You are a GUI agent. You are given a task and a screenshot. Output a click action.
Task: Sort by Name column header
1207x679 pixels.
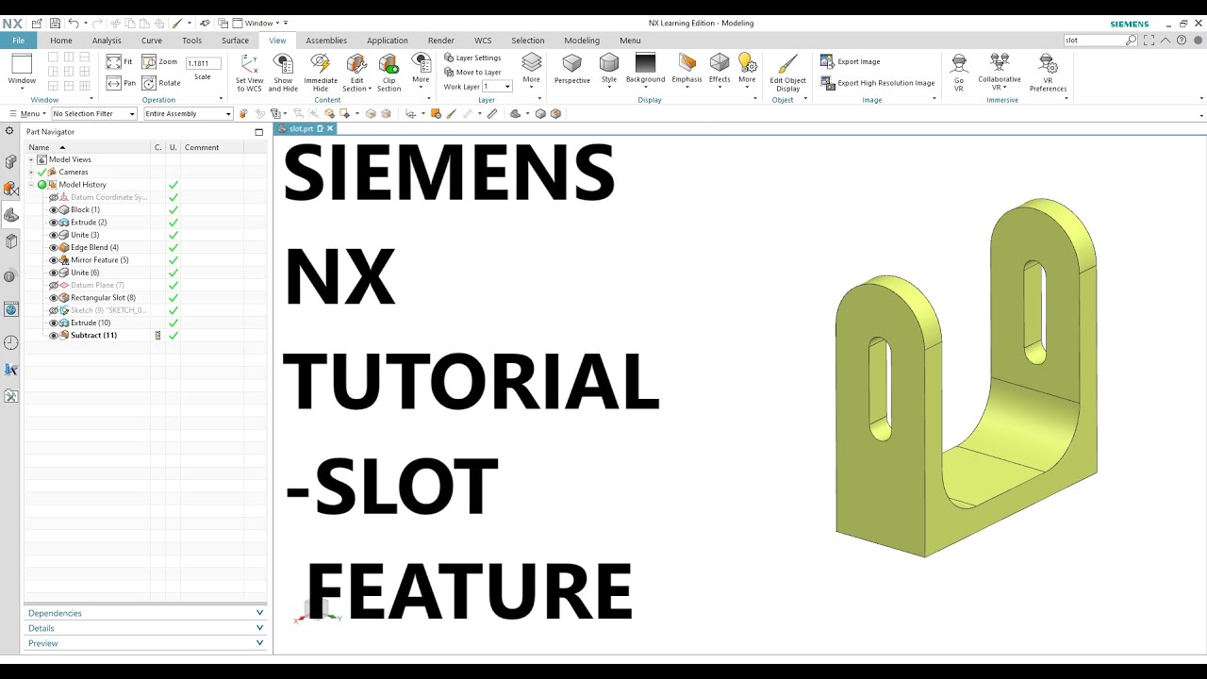pyautogui.click(x=88, y=147)
